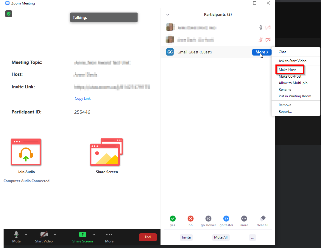Click the blurred meeting topic value
Image resolution: width=321 pixels, height=249 pixels.
[102, 63]
